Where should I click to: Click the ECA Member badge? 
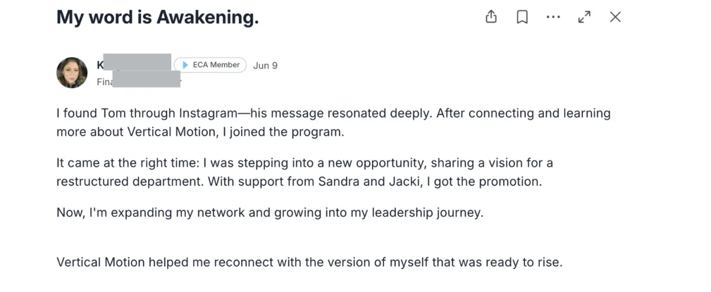(x=210, y=65)
